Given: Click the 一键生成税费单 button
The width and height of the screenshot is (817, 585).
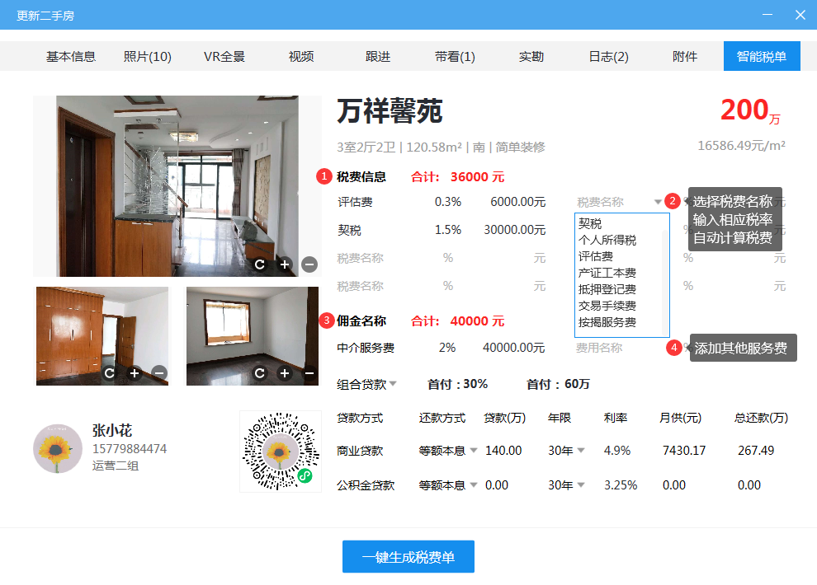Looking at the screenshot, I should click(408, 557).
